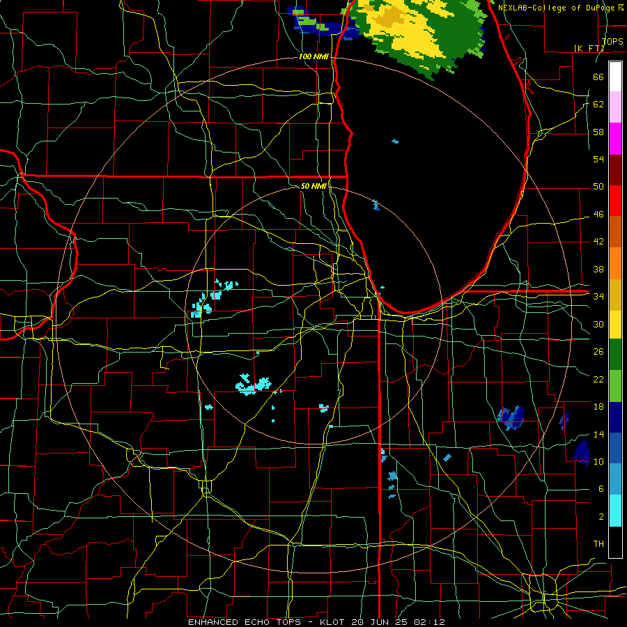Select the dark green legend swatch
Viewport: 627px width, 627px height.
tap(615, 355)
